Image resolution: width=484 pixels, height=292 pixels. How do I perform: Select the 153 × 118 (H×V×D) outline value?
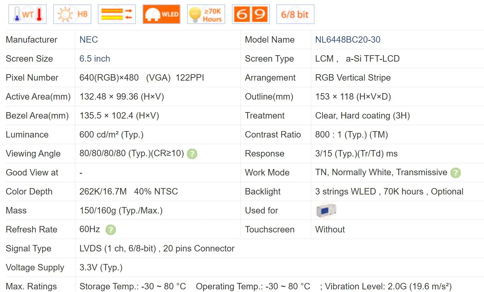[353, 97]
